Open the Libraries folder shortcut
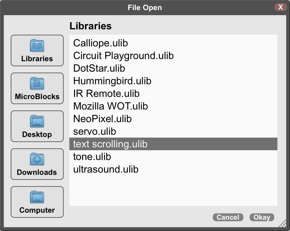This screenshot has width=290, height=231. click(x=37, y=50)
